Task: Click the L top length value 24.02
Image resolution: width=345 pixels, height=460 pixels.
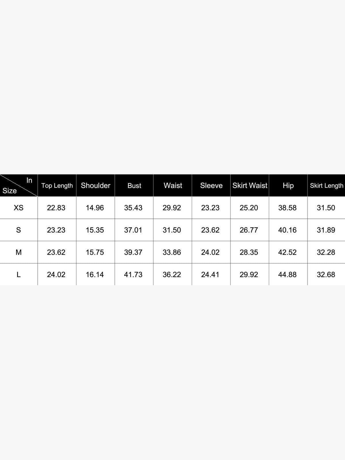Action: point(56,275)
